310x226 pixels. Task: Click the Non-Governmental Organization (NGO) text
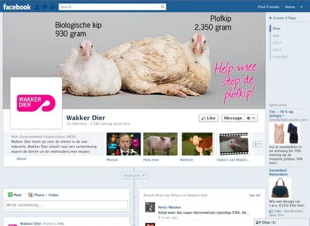click(x=43, y=137)
